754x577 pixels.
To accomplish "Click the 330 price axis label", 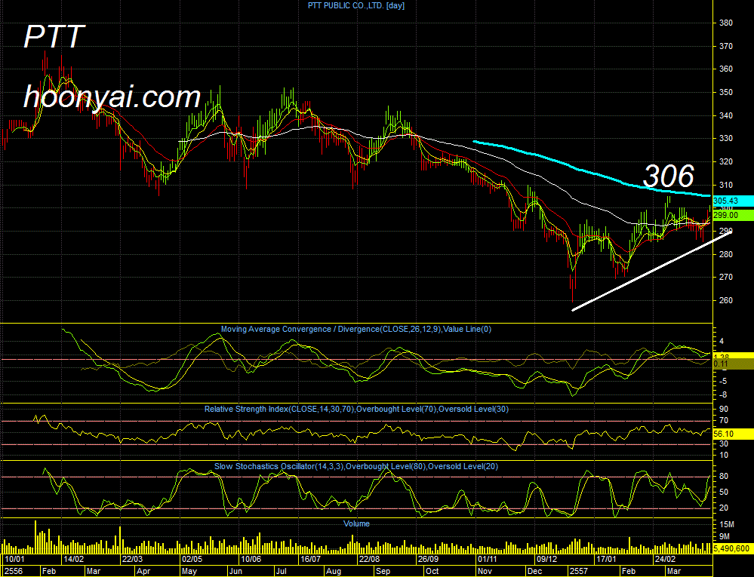I will 725,138.
